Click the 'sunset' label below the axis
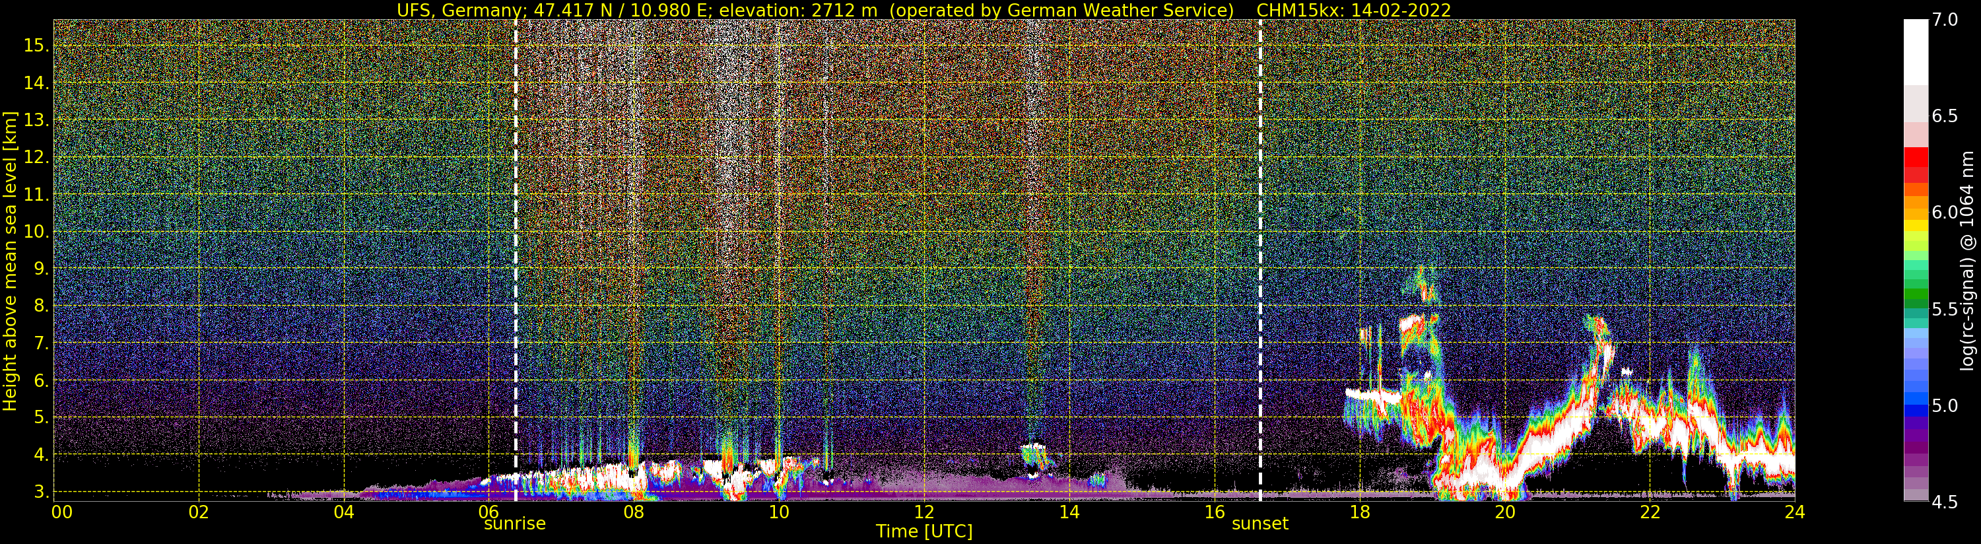Image resolution: width=1981 pixels, height=544 pixels. pos(1259,524)
